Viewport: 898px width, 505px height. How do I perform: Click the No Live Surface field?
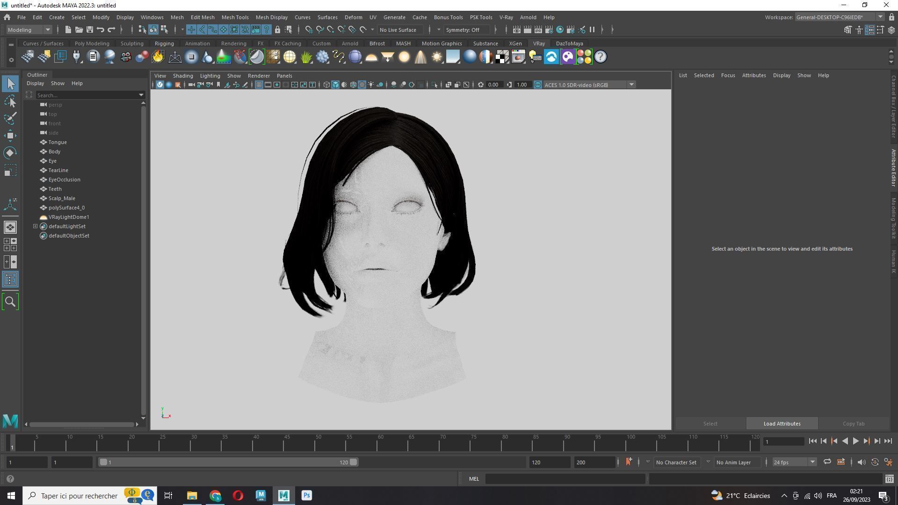(x=401, y=29)
